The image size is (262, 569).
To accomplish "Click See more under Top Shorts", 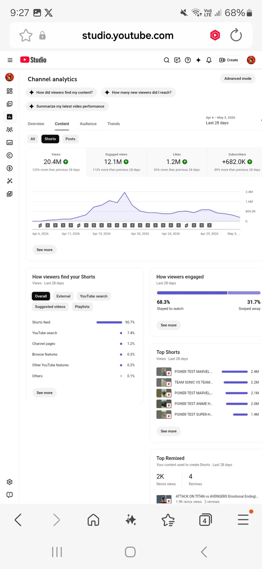I will point(169,431).
